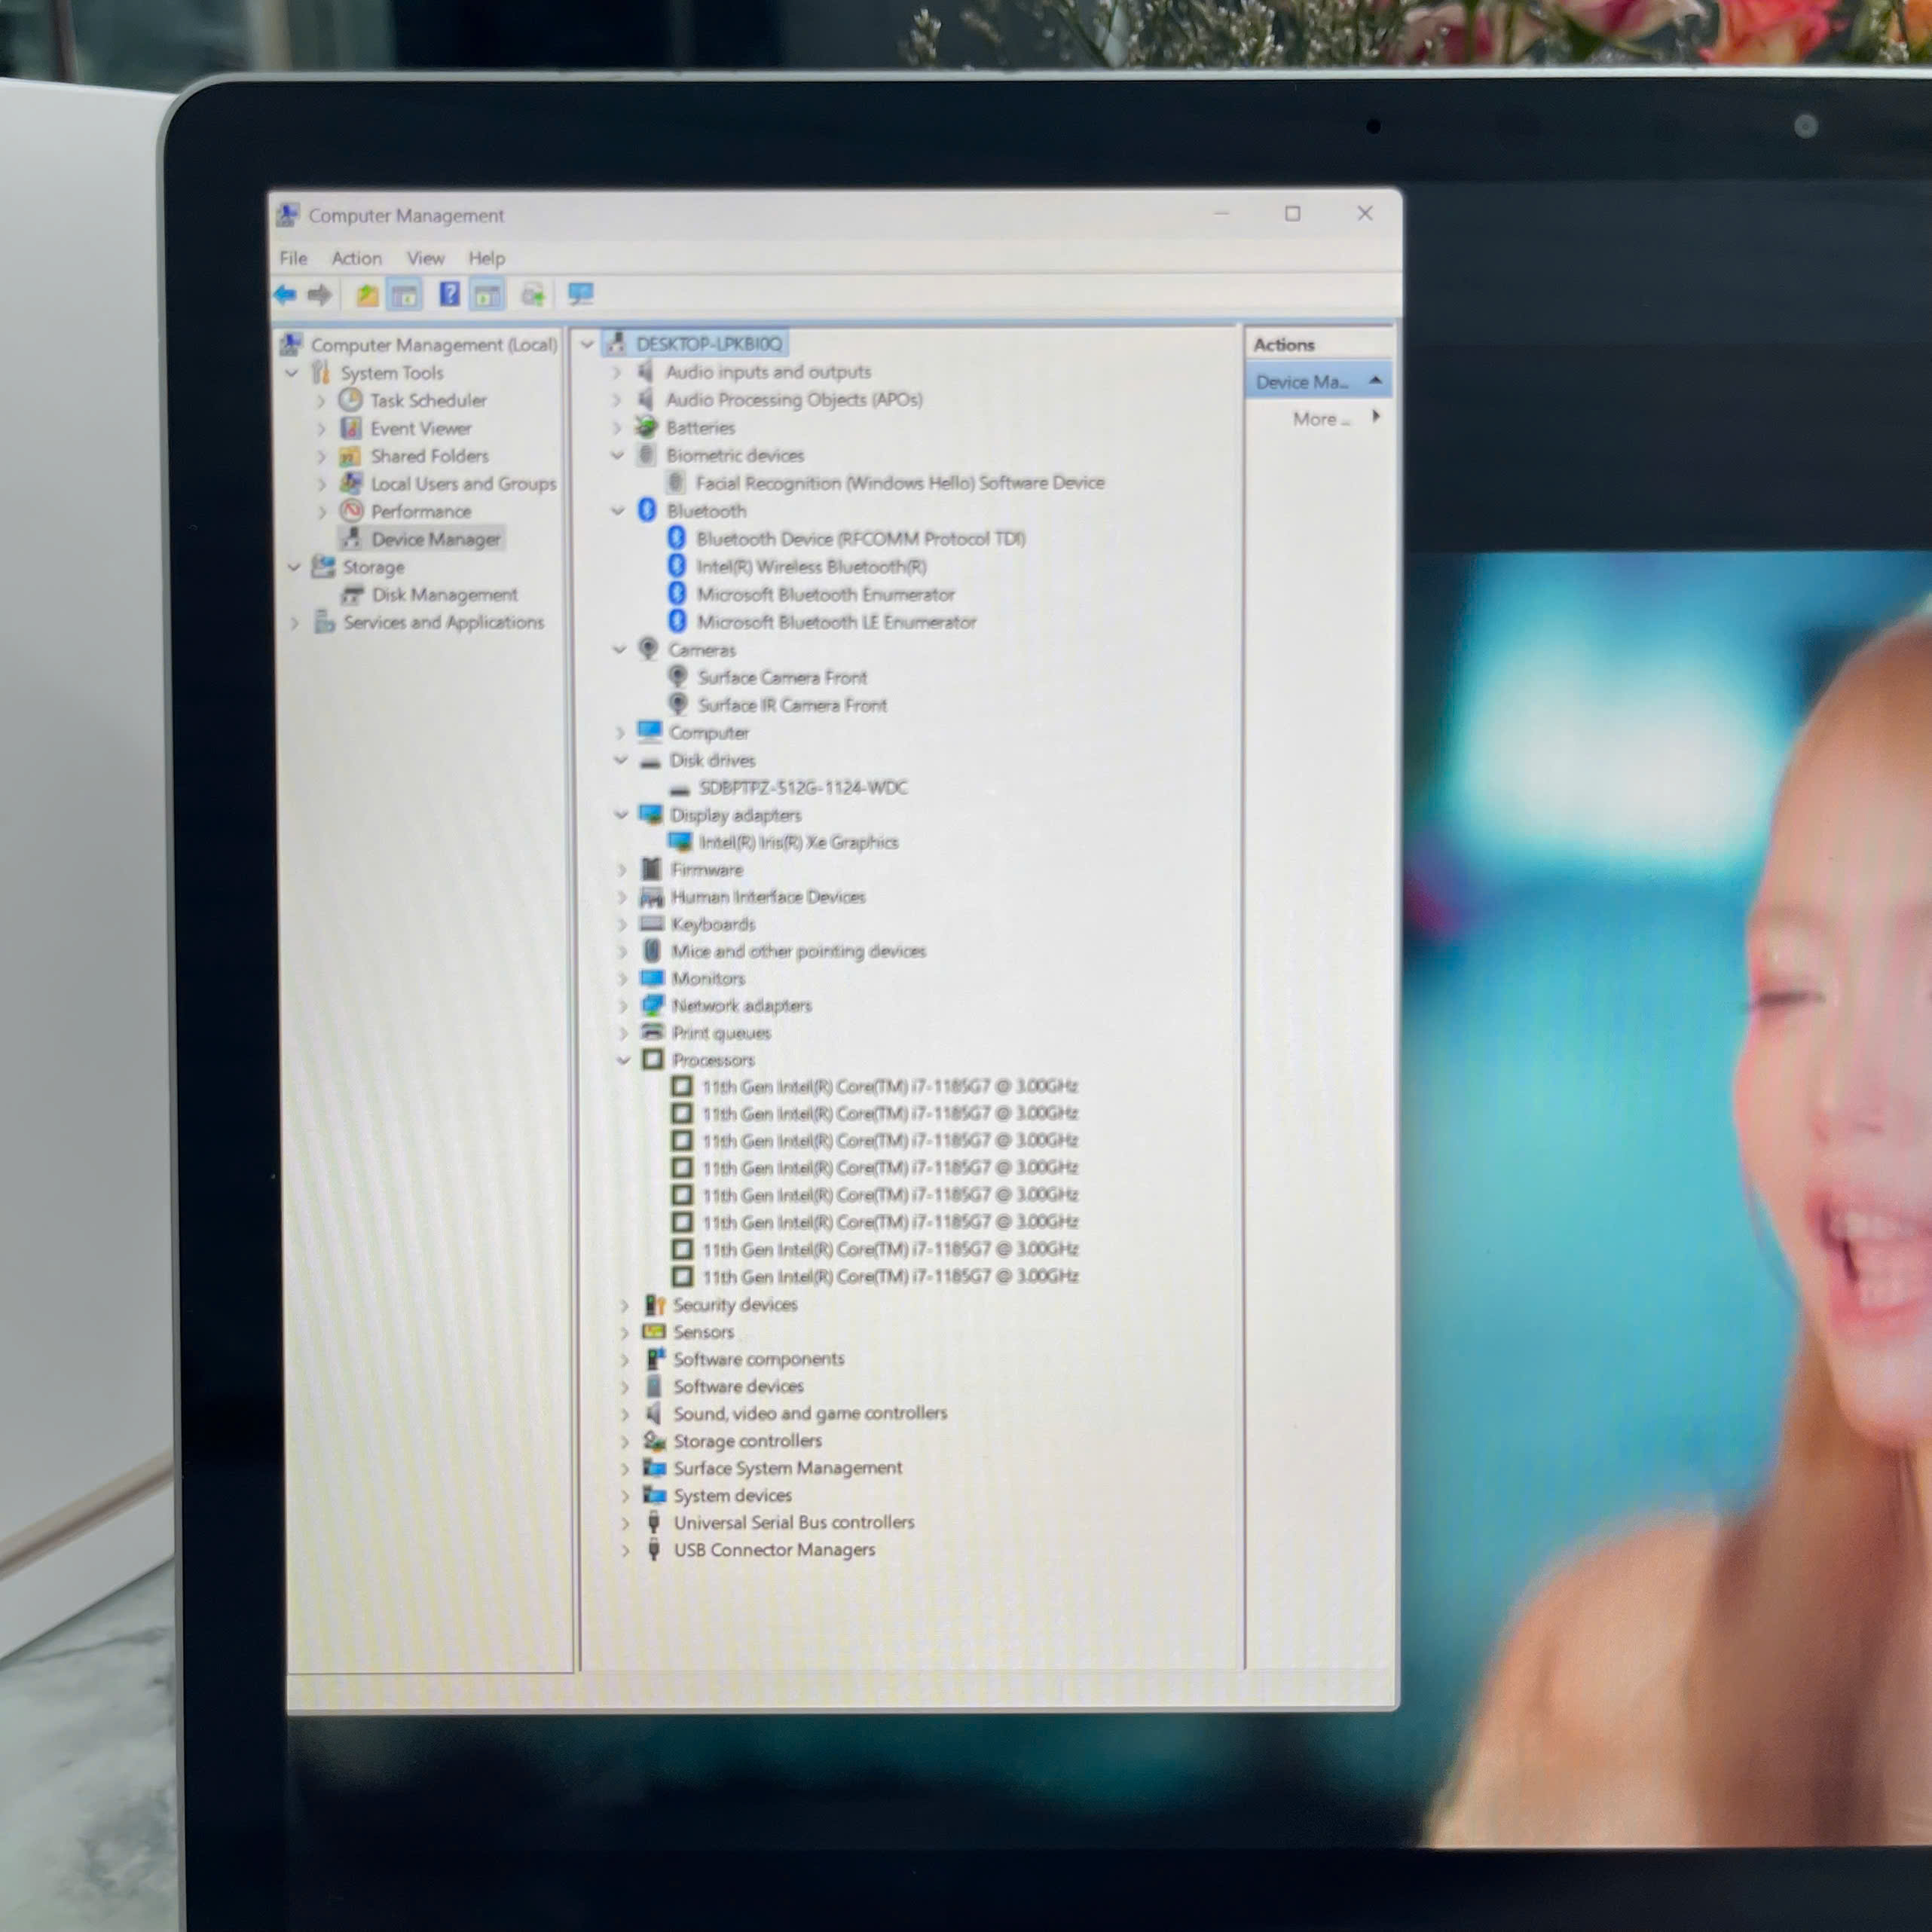The height and width of the screenshot is (1932, 1932).
Task: Click the Computer category icon
Action: 650,732
